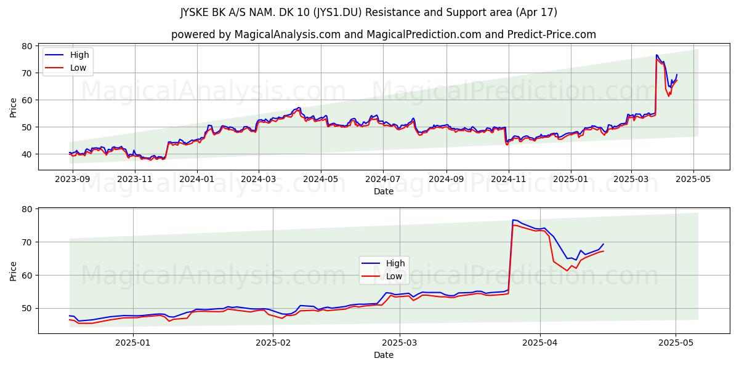Click the '2024-11' x-axis label on the top chart

(x=508, y=179)
